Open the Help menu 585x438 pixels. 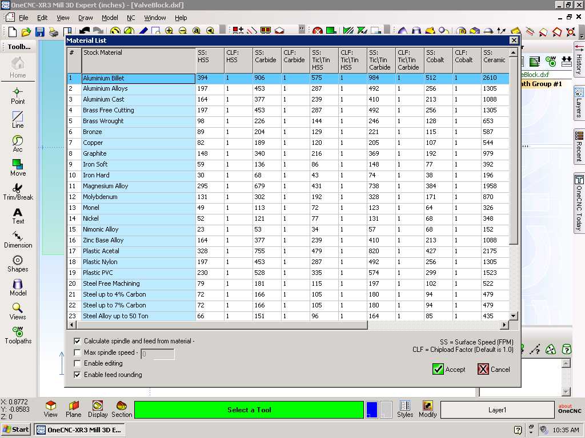click(181, 18)
